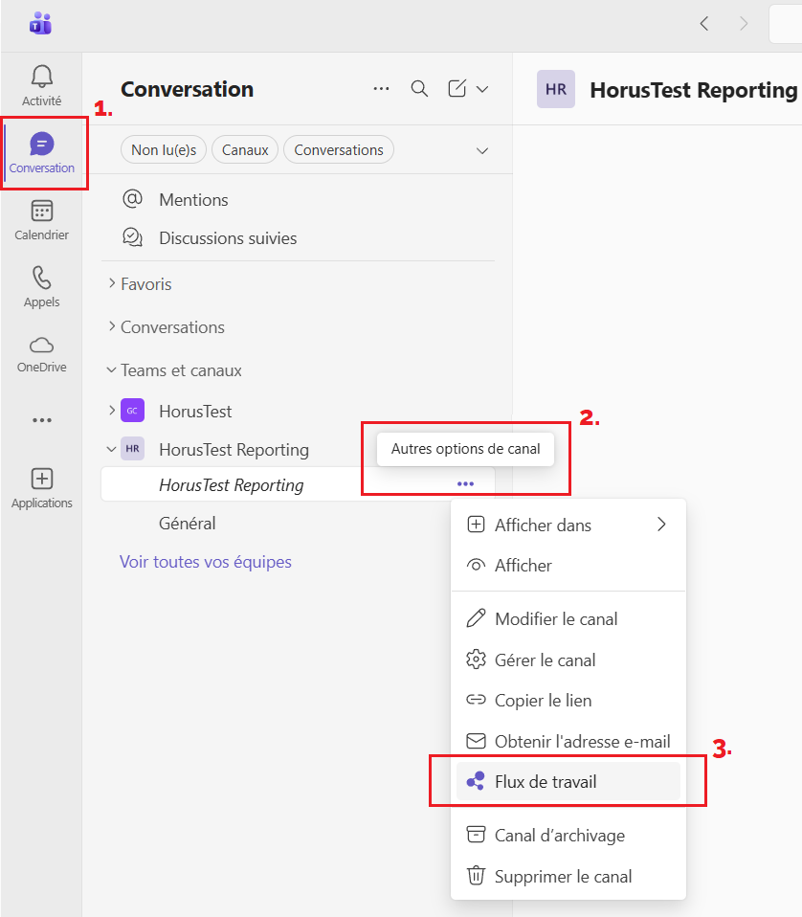This screenshot has height=917, width=802.
Task: Toggle the Conversations filter chip
Action: pos(339,150)
